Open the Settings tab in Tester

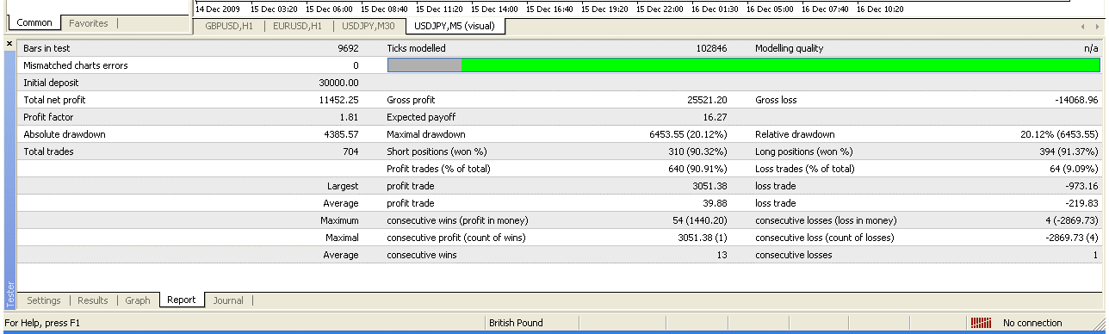coord(44,300)
